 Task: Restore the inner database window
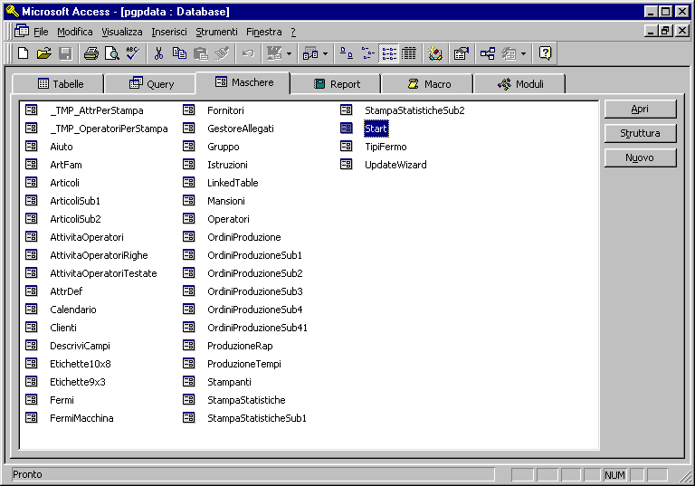point(665,31)
